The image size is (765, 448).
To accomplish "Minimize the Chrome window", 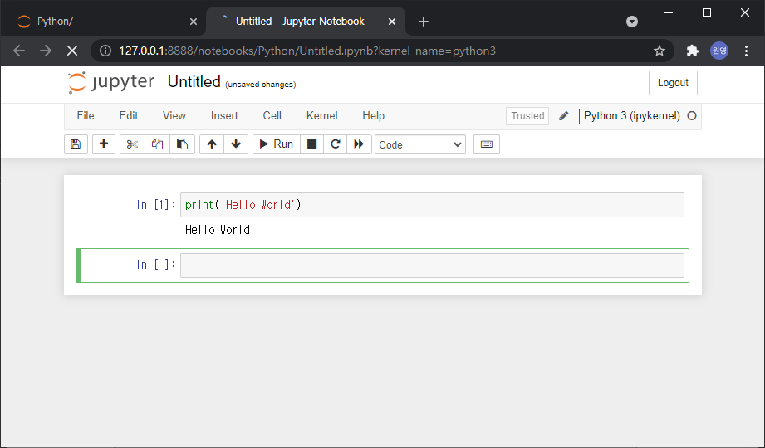I will [x=669, y=12].
